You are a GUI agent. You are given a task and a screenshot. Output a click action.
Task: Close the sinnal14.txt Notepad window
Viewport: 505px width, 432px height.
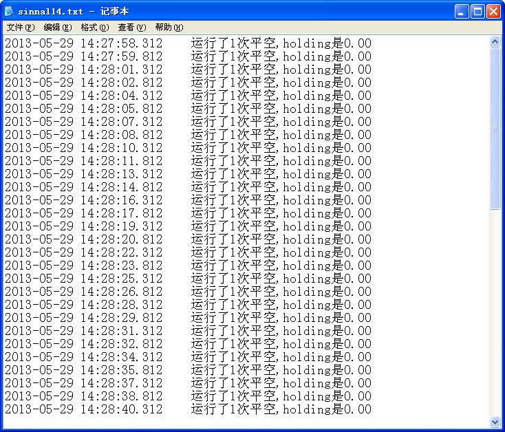493,12
